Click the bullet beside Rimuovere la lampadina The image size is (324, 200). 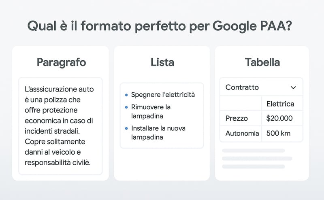[126, 107]
